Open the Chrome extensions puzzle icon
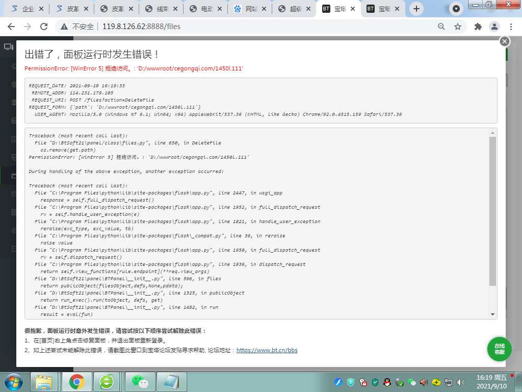This screenshot has height=392, width=522. point(478,27)
